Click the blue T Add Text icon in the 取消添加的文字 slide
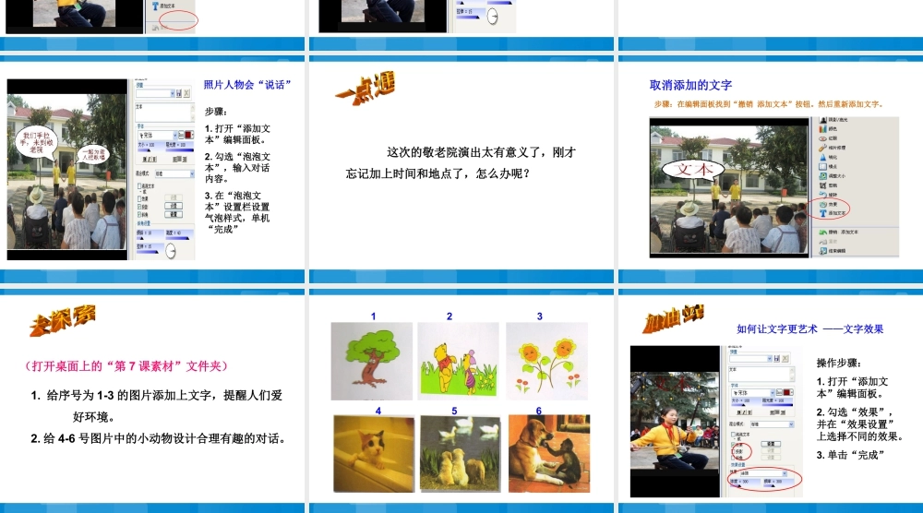 [x=823, y=213]
